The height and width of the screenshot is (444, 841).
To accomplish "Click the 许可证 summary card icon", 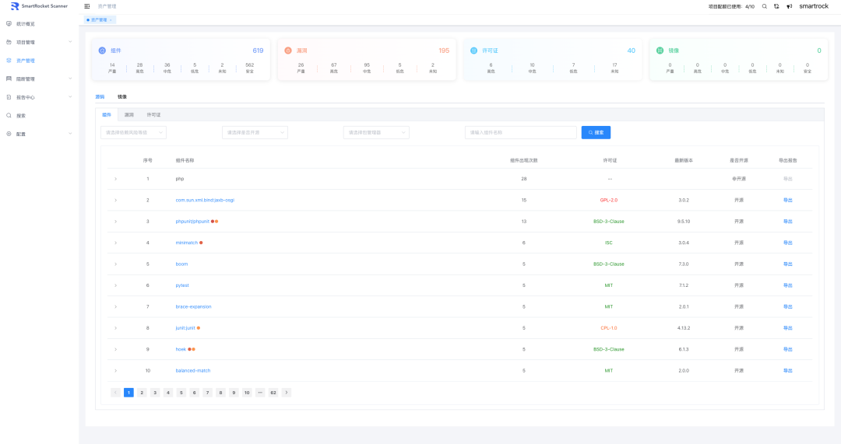I will tap(474, 51).
